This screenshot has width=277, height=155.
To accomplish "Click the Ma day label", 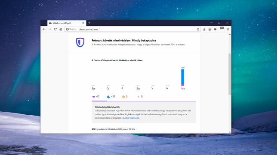I will (183, 89).
